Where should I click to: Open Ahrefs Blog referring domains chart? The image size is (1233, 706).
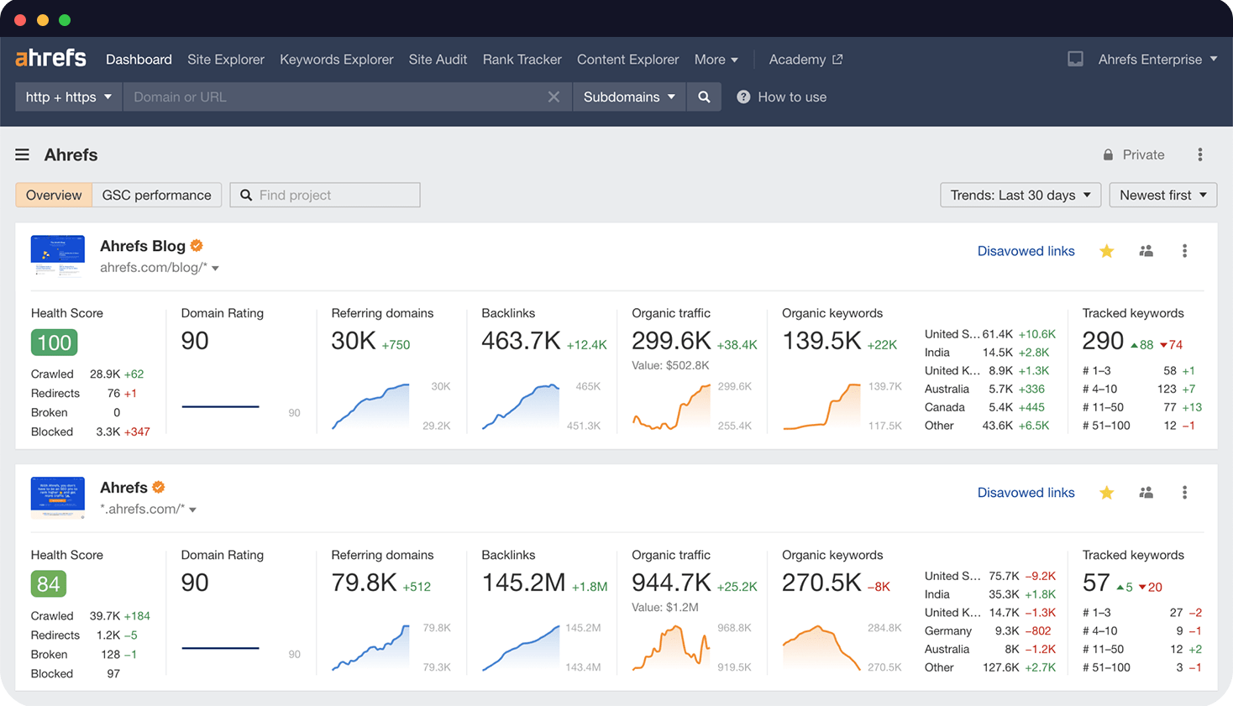pos(370,406)
